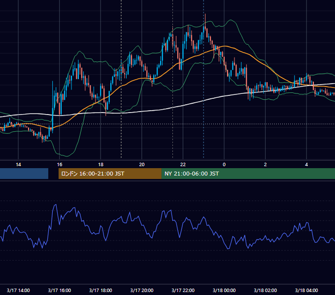
Task: Click the NY 21:00-06:00 JST session bar
Action: (x=248, y=174)
